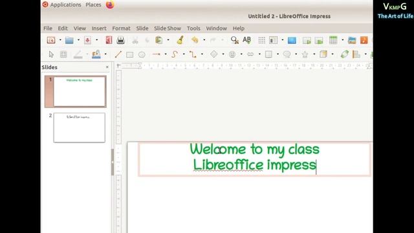Open the Places menu in top panel
This screenshot has height=233, width=414.
[x=93, y=5]
